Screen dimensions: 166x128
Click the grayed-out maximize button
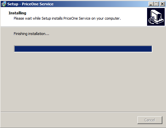[156, 4]
